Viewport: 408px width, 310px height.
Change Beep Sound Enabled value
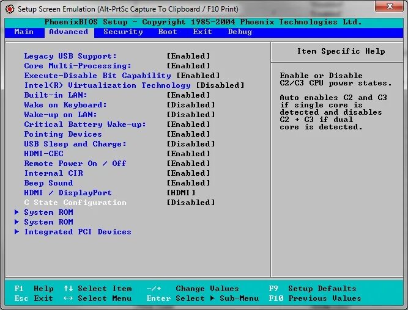(188, 183)
